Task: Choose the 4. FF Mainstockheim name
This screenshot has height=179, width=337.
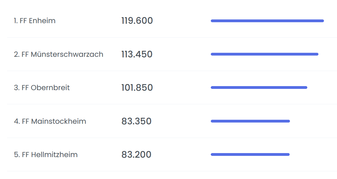Action: pyautogui.click(x=50, y=121)
